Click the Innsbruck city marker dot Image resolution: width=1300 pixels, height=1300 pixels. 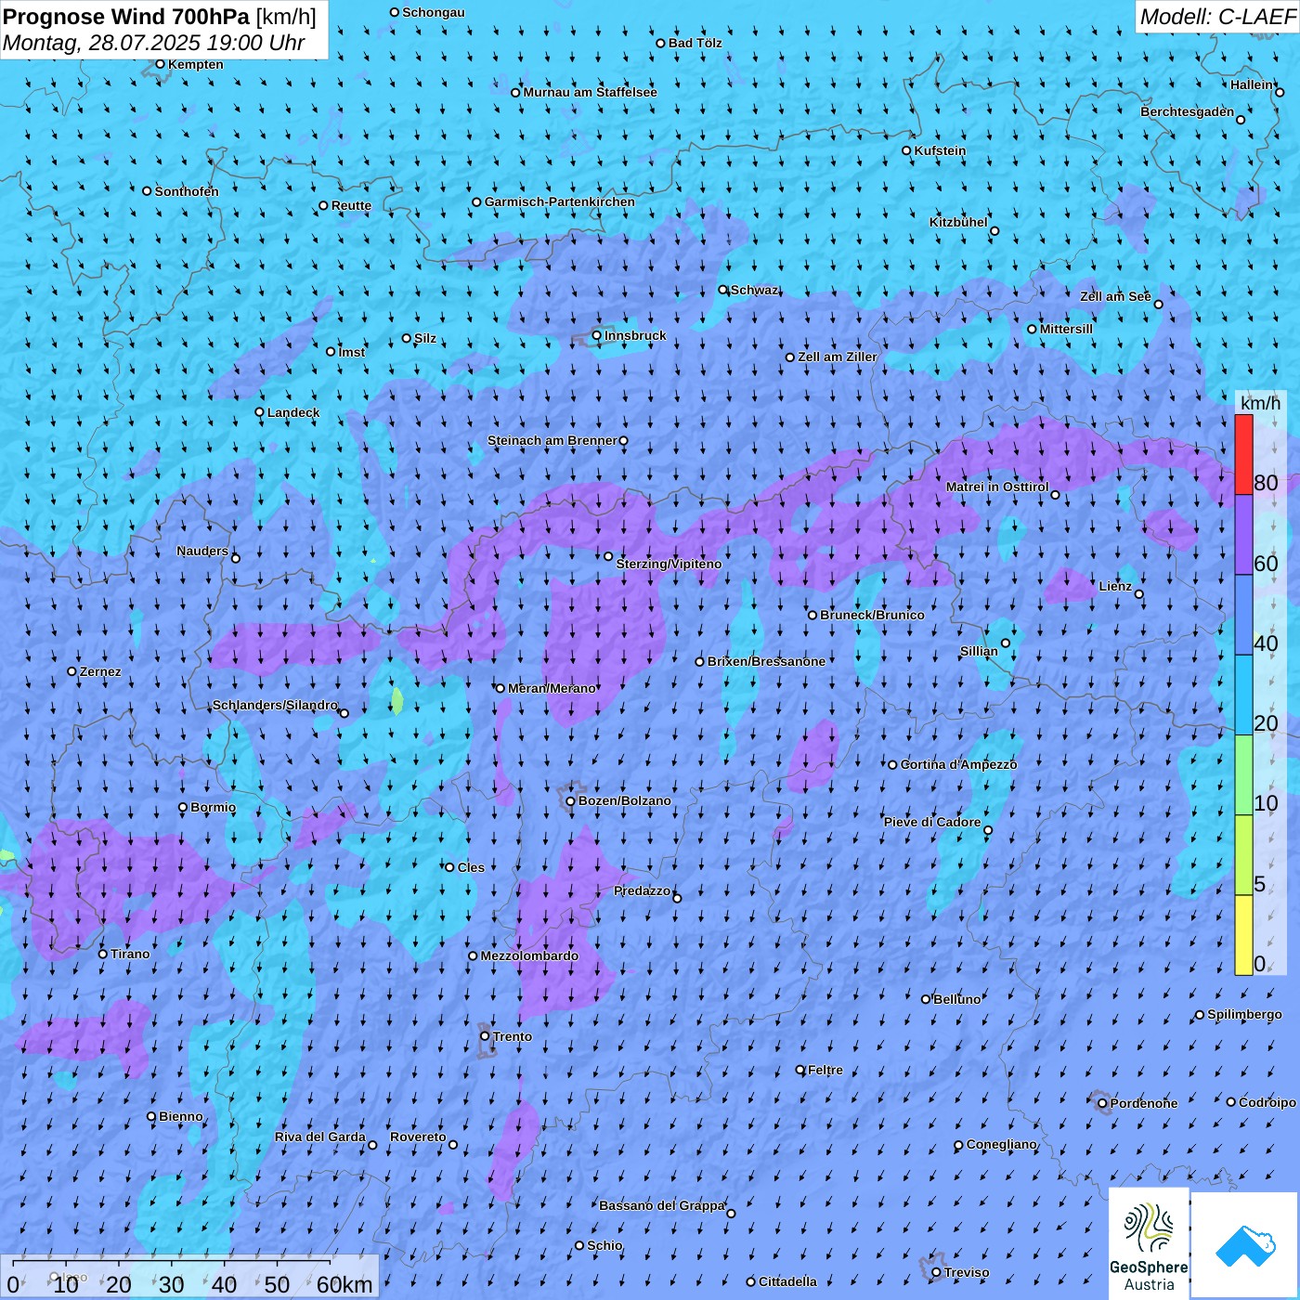coord(597,335)
